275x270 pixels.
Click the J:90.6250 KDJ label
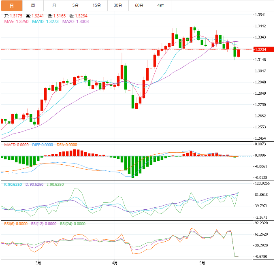click(x=55, y=185)
